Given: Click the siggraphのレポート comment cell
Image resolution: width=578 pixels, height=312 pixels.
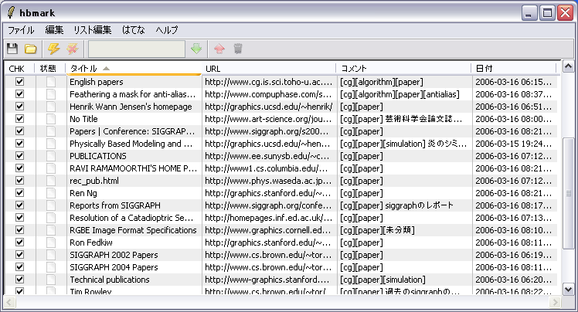Looking at the screenshot, I should [404, 205].
